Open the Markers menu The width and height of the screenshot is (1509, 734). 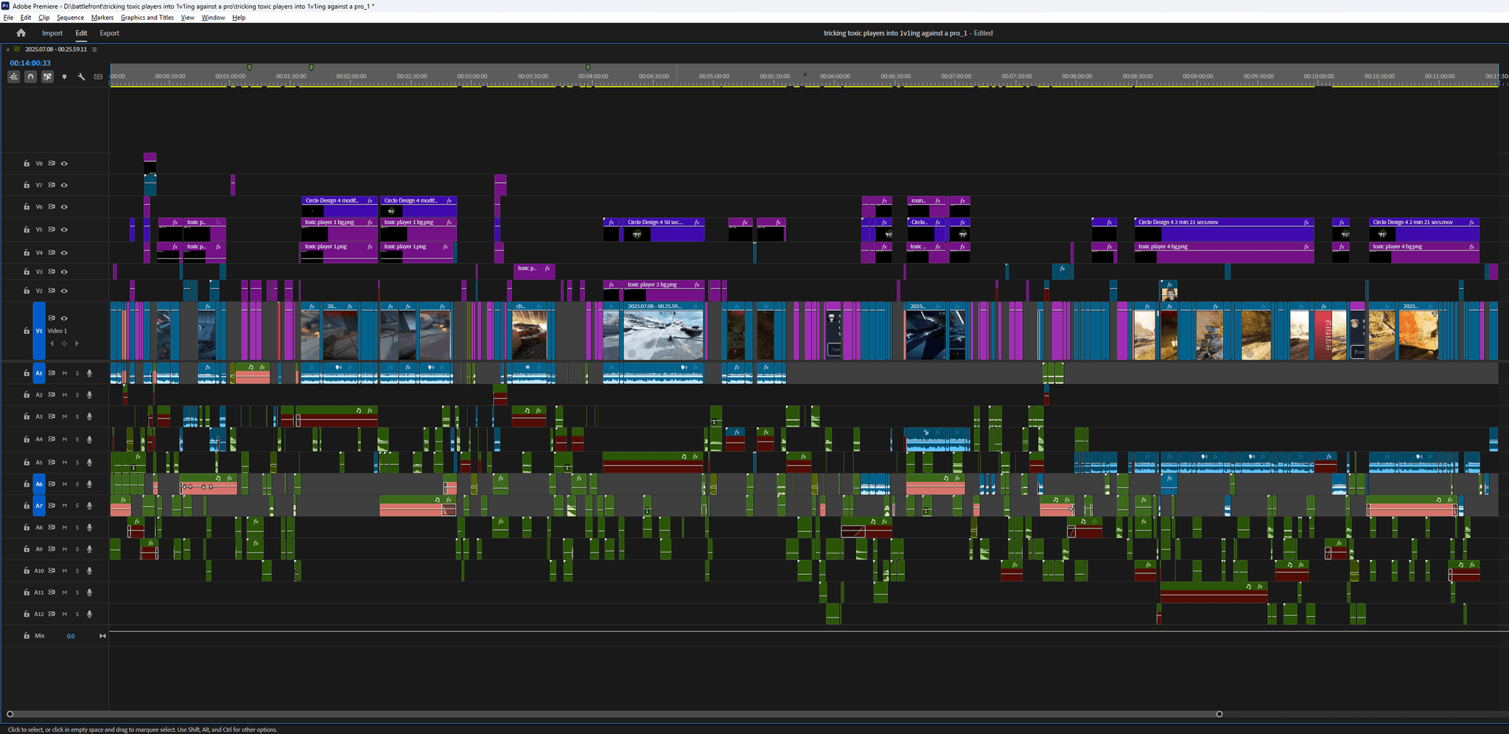(102, 18)
